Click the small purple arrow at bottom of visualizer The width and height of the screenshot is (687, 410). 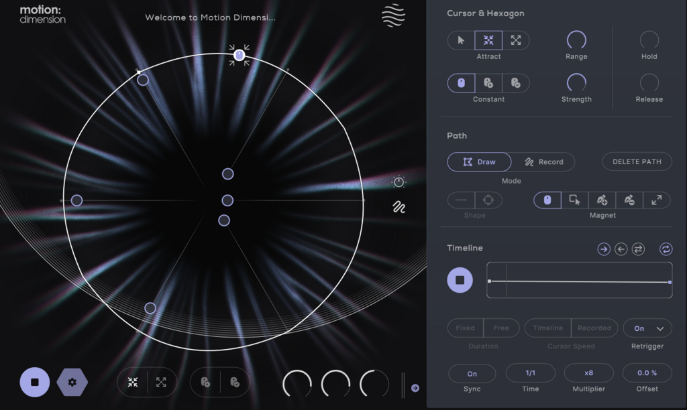(415, 388)
